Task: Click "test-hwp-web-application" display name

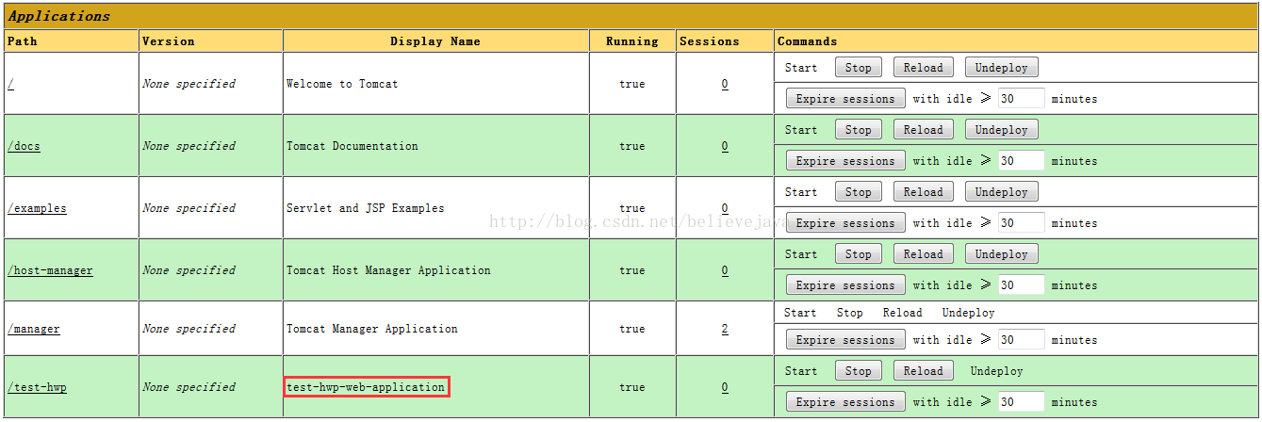Action: [x=366, y=387]
